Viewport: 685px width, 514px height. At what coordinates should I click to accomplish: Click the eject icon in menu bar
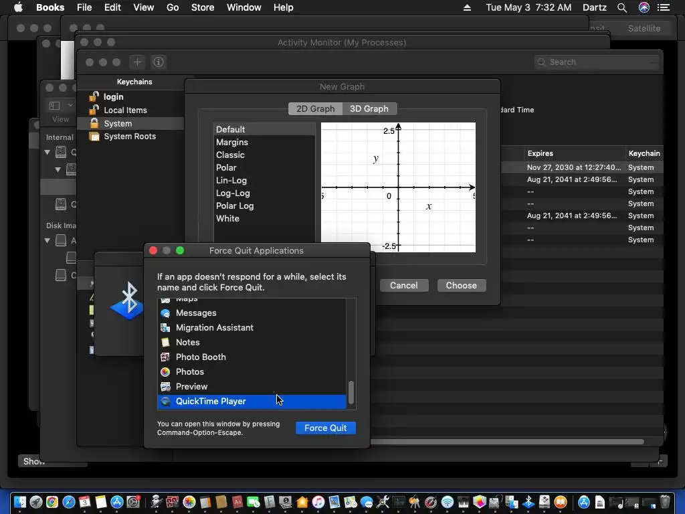pyautogui.click(x=467, y=7)
